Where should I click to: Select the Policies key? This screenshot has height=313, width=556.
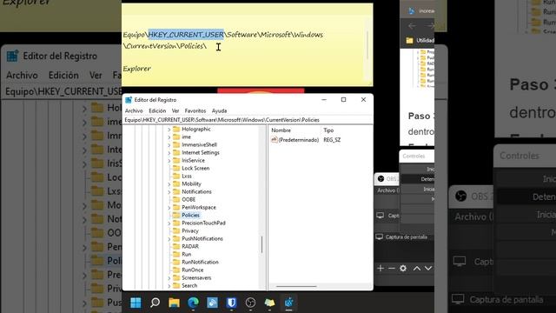[x=190, y=215]
